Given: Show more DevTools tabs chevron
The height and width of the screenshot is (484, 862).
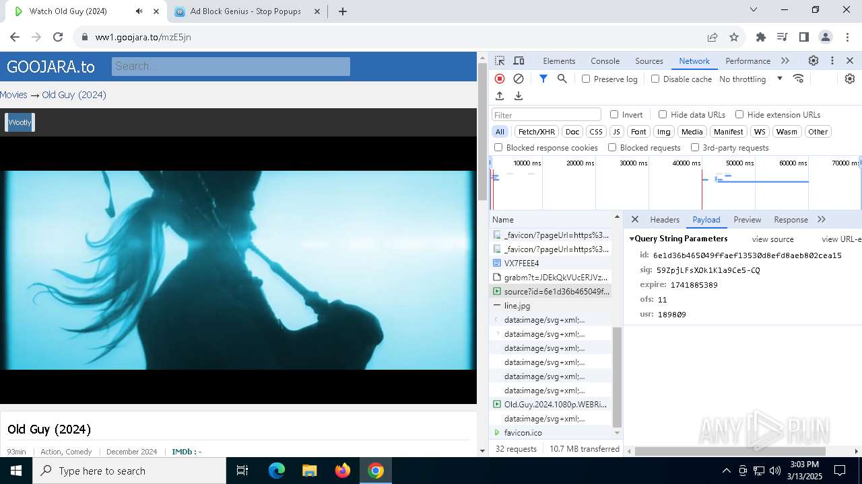Looking at the screenshot, I should point(785,61).
